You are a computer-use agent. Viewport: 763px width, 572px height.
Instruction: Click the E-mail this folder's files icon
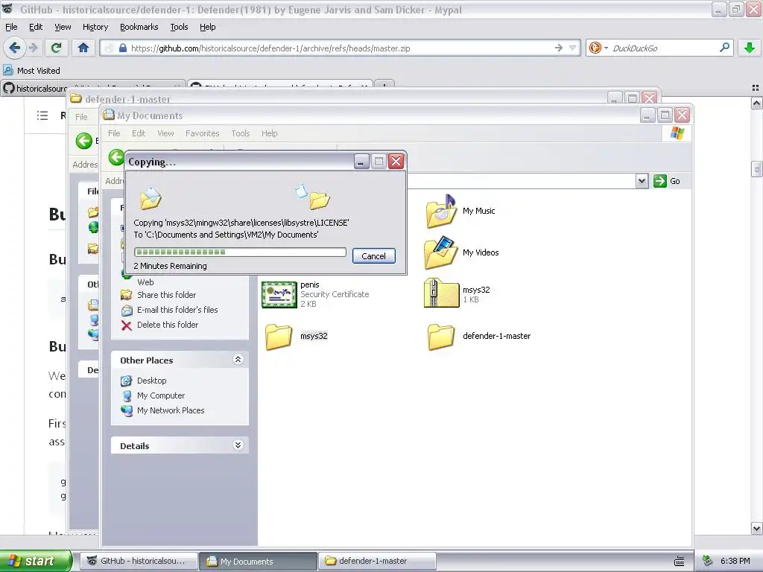click(x=127, y=311)
